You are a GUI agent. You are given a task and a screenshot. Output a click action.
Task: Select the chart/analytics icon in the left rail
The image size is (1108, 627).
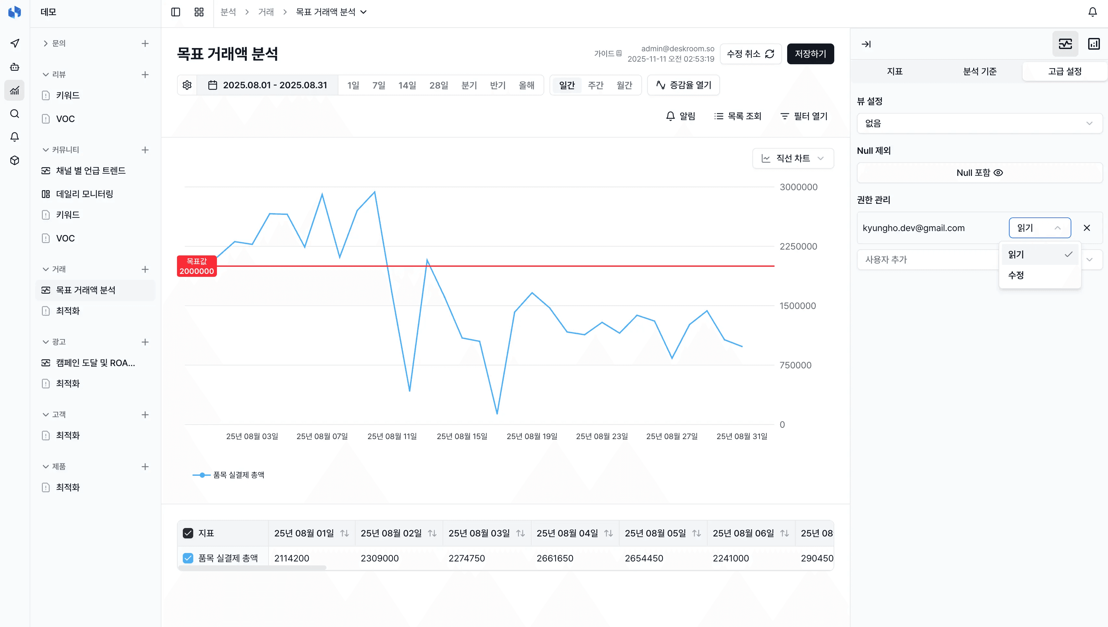14,90
